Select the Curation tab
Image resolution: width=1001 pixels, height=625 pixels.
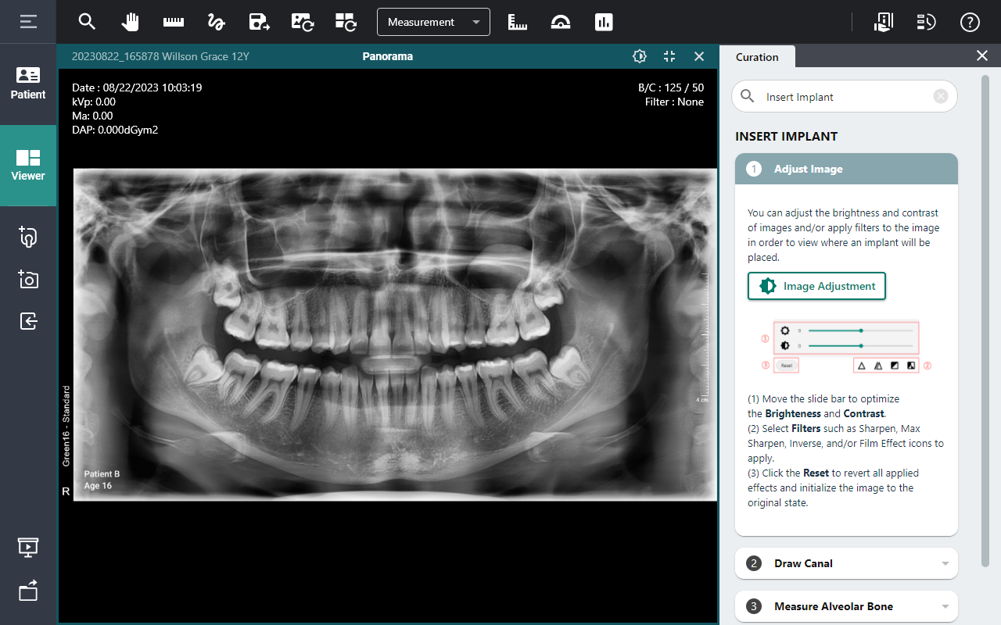[x=757, y=57]
